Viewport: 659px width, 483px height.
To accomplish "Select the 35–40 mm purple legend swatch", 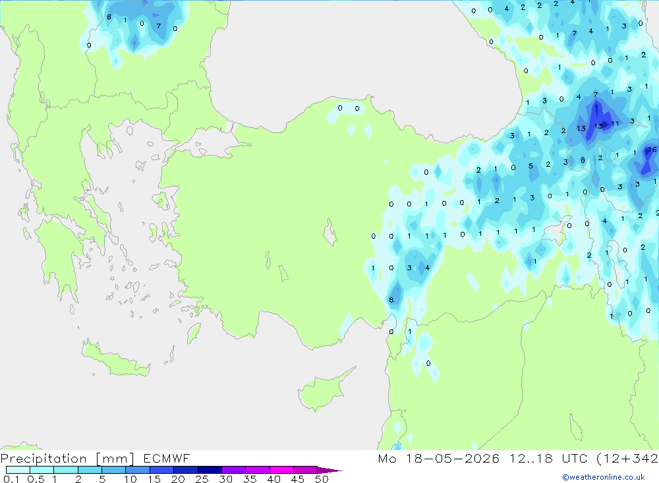I will (258, 470).
